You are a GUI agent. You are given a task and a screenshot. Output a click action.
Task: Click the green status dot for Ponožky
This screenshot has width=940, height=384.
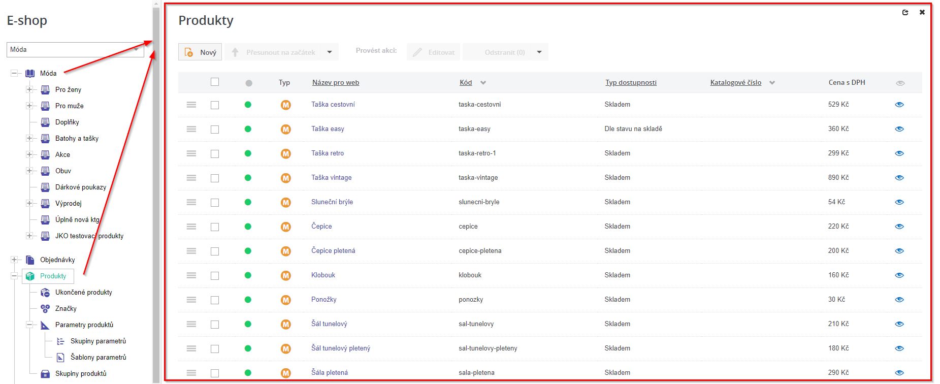[x=248, y=300]
